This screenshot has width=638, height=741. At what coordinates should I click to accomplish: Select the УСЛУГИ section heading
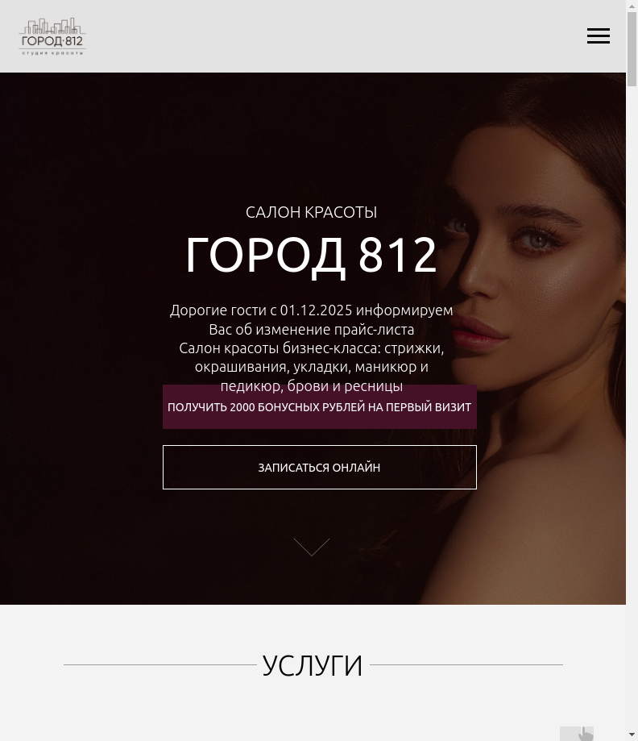click(312, 665)
